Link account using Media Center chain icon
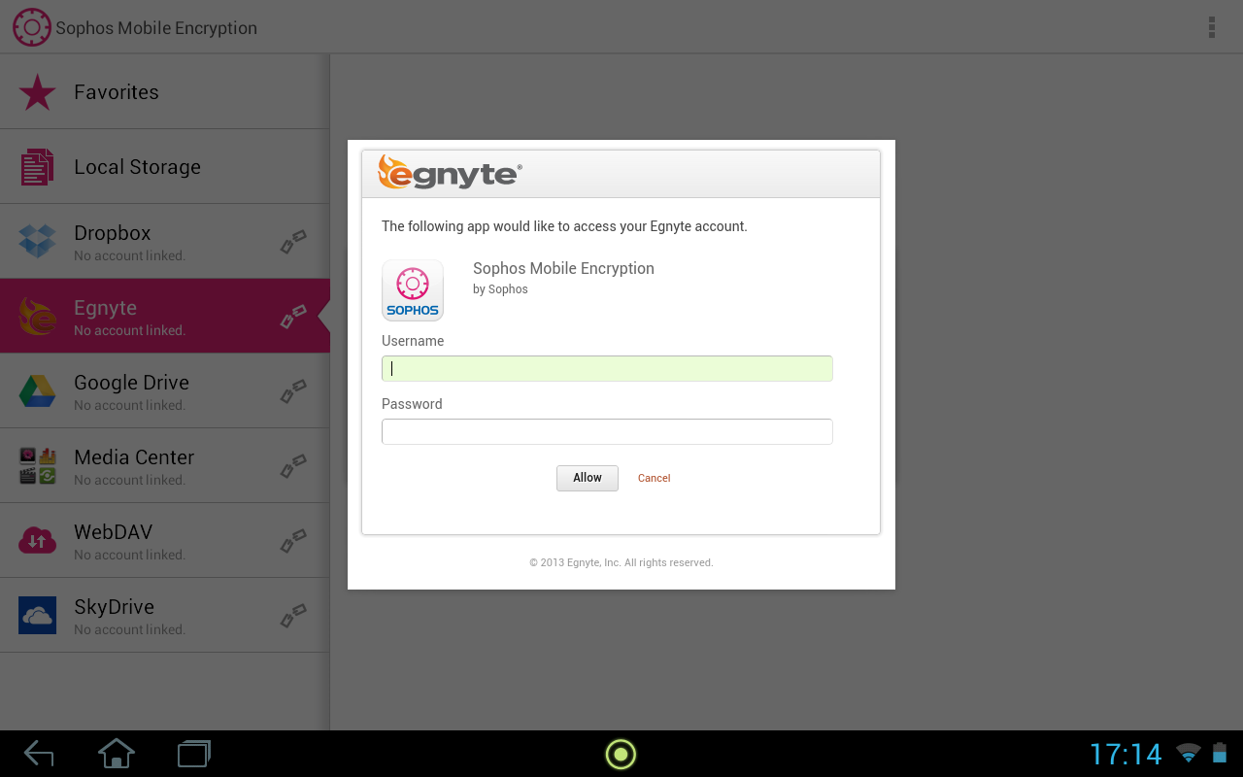Viewport: 1243px width, 777px height. point(293,466)
